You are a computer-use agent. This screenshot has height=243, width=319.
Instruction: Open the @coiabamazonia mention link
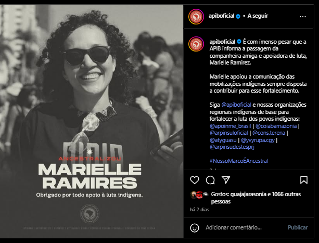click(276, 126)
